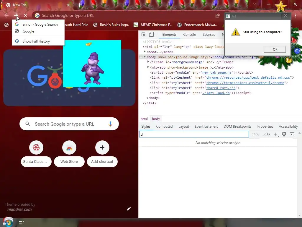Switch to the Console tab
Viewport: 302px width, 227px height.
pyautogui.click(x=190, y=35)
